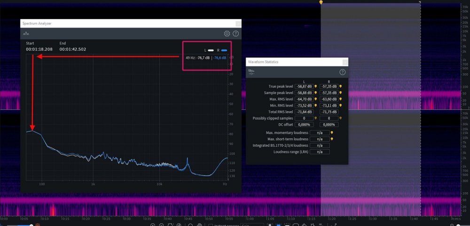The width and height of the screenshot is (470, 226).
Task: Click left channel Min. RMS level marker pin
Action: pos(315,105)
